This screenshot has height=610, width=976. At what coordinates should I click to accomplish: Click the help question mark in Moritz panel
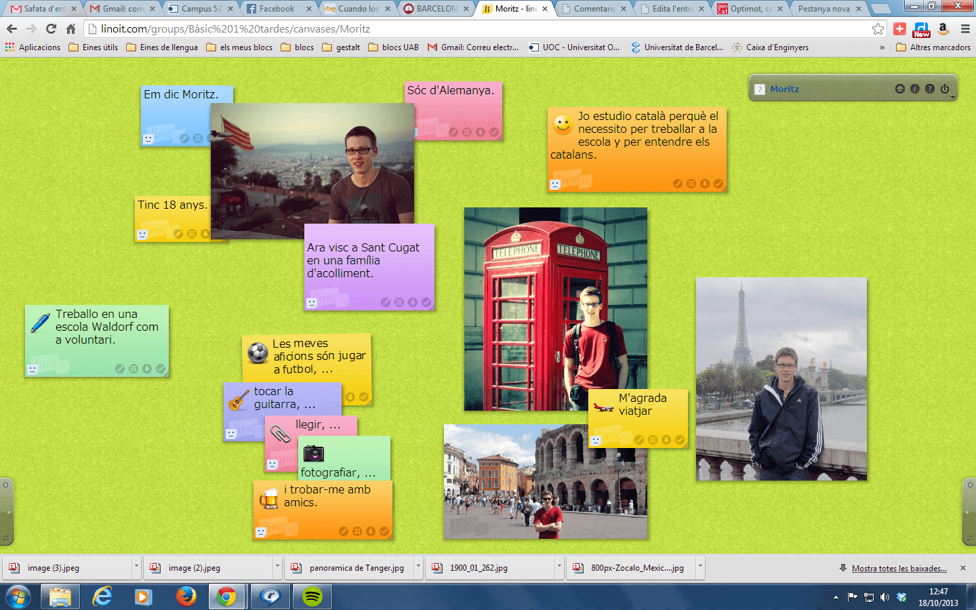pos(929,89)
